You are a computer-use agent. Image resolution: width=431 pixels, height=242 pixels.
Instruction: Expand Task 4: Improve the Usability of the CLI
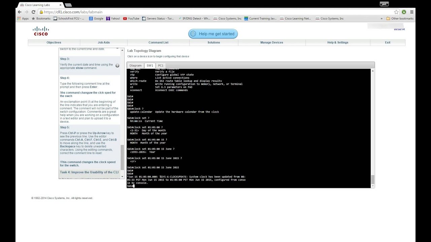coord(89,172)
